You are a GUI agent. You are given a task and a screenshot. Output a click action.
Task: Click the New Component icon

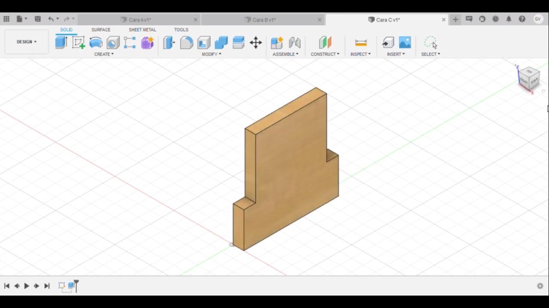277,42
